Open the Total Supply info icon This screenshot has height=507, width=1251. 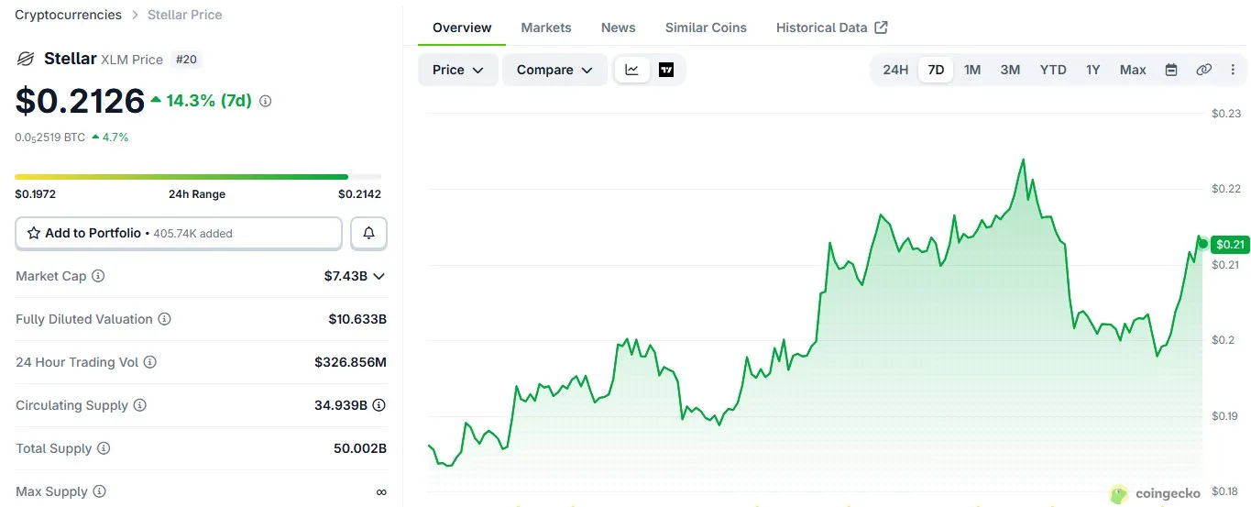coord(104,448)
